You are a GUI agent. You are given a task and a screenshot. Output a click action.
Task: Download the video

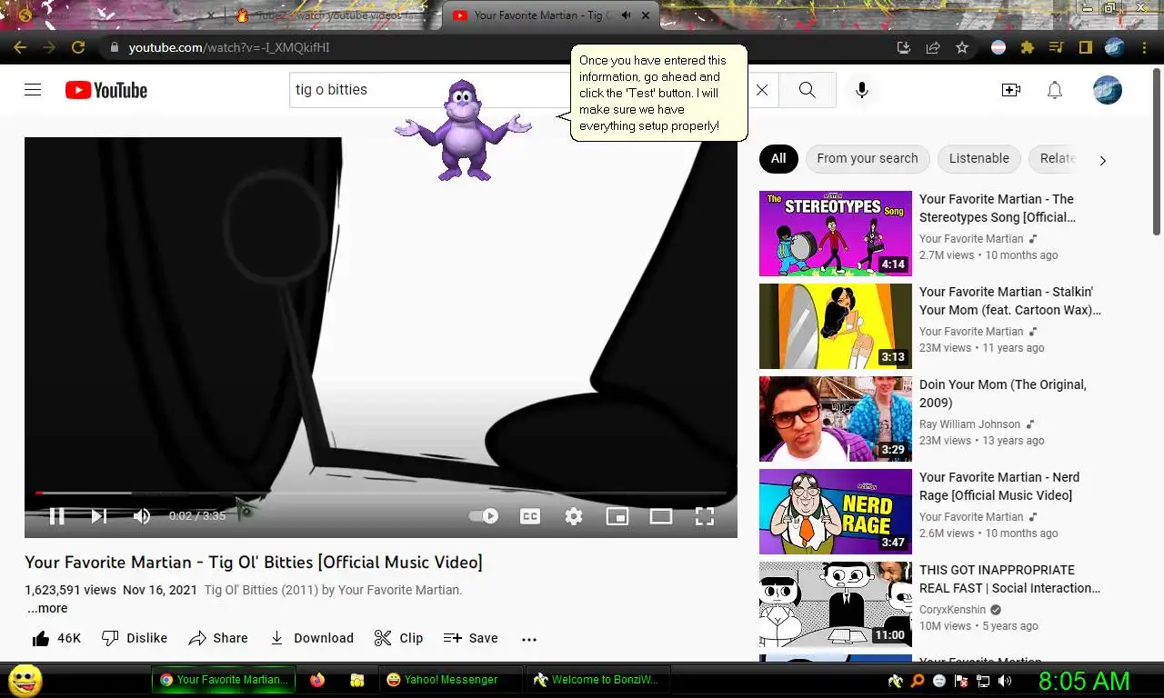tap(312, 638)
